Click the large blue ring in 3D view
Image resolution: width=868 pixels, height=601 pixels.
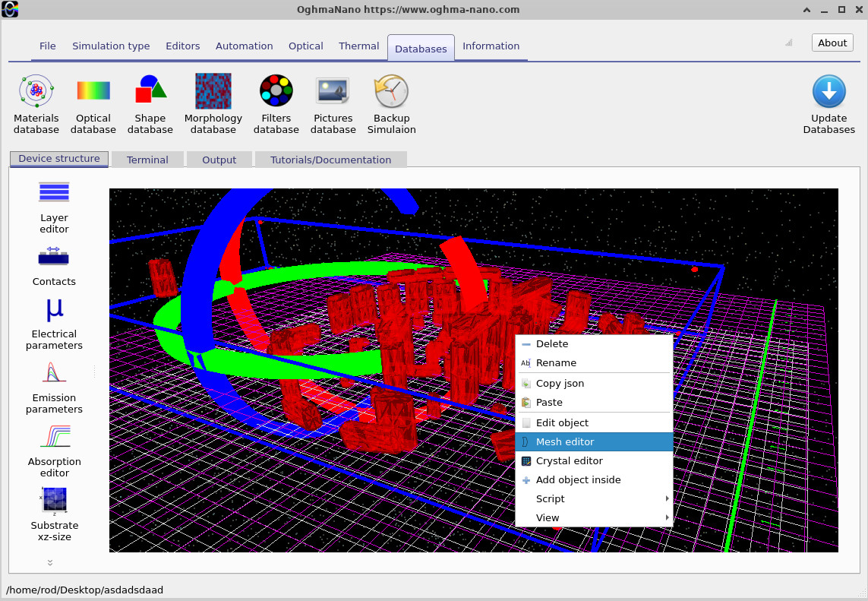pos(198,299)
